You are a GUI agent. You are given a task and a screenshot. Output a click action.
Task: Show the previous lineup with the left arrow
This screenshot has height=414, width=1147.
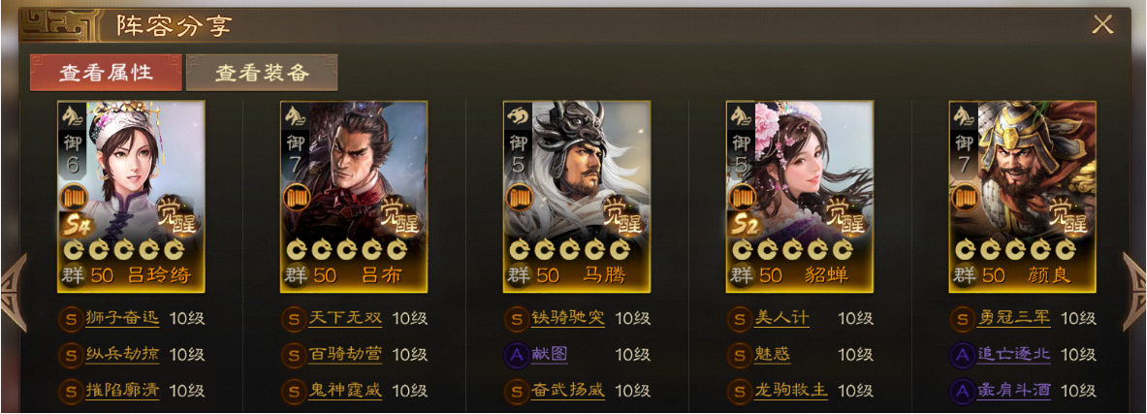coord(14,292)
